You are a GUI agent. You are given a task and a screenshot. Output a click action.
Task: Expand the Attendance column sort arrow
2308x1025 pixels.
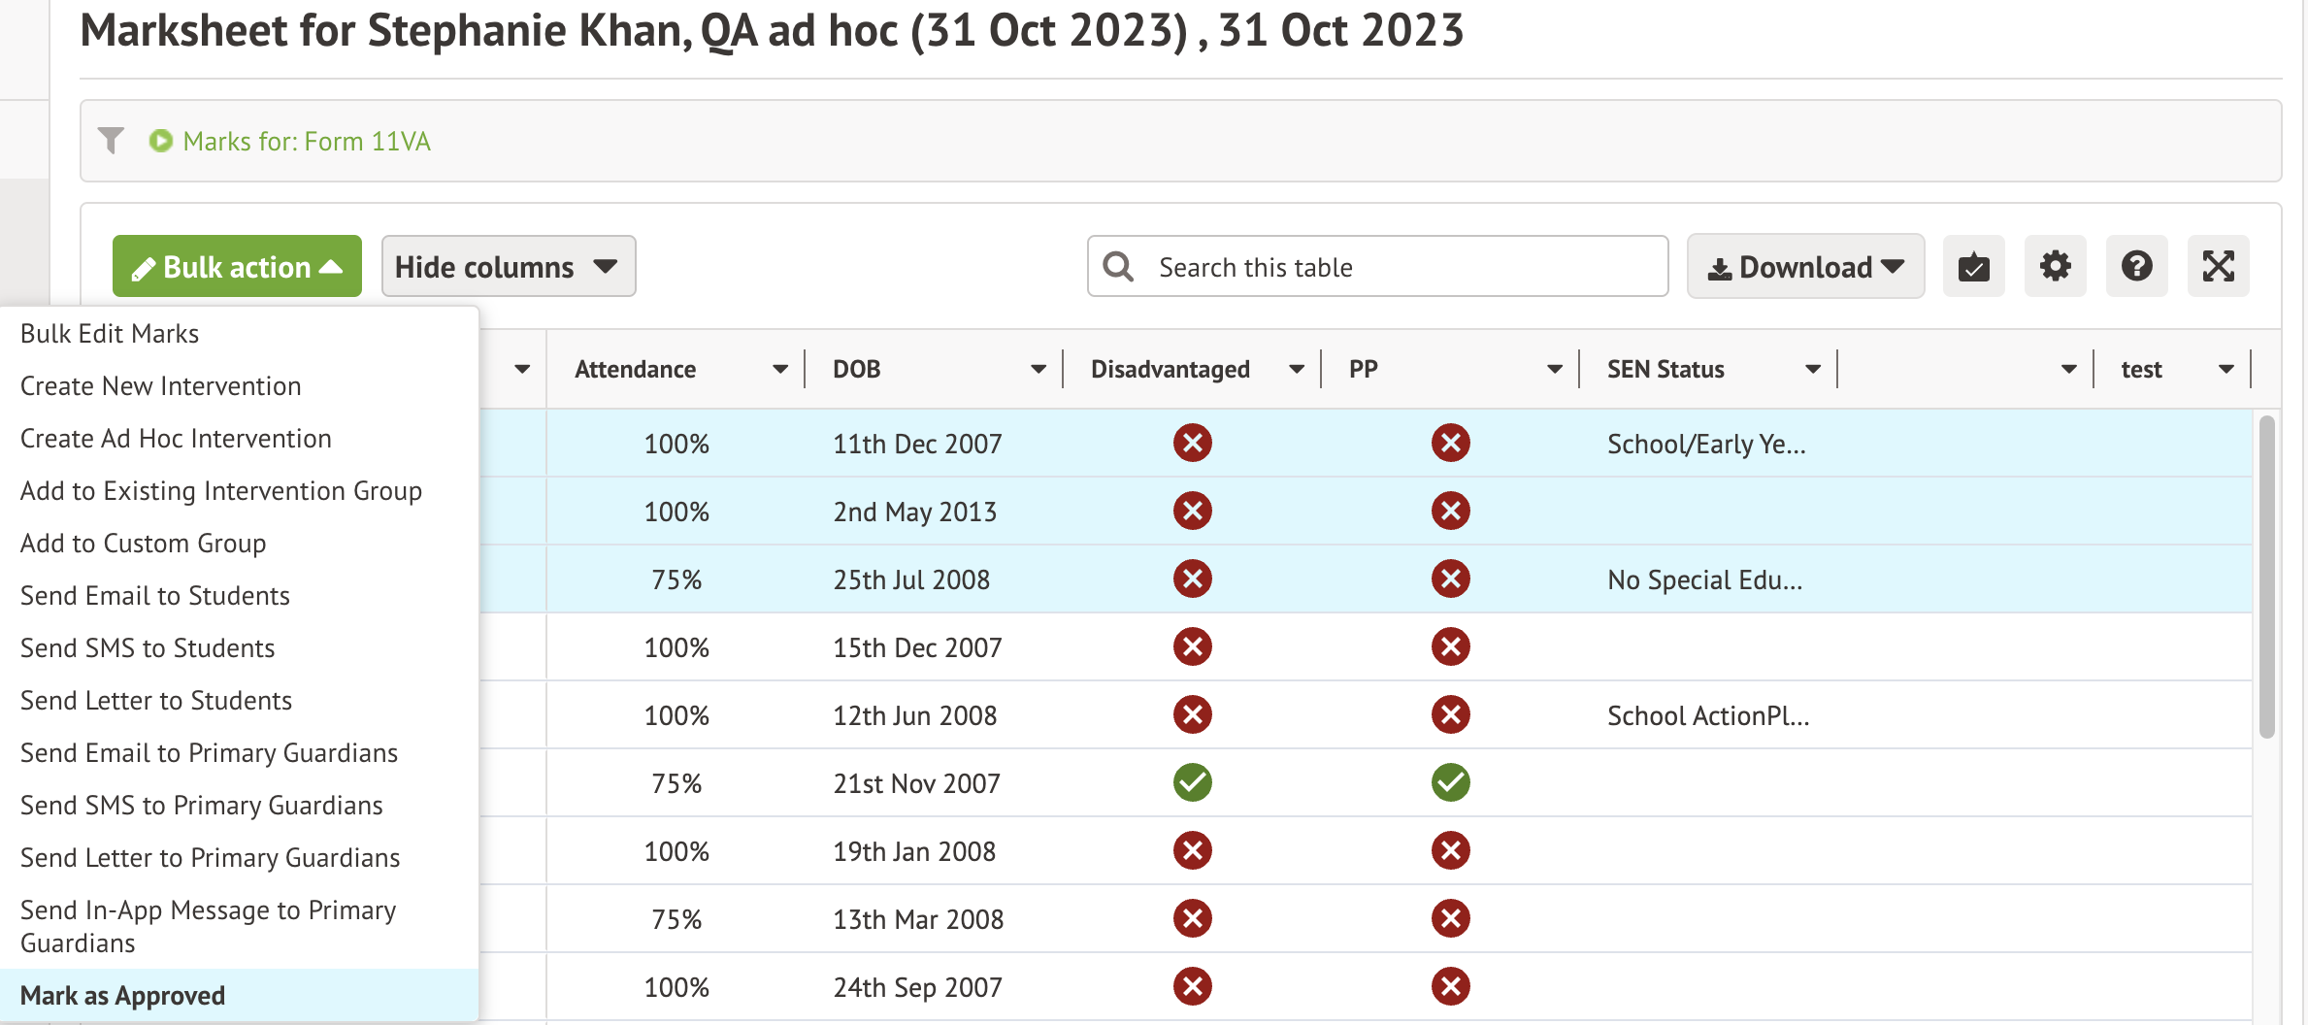(779, 370)
